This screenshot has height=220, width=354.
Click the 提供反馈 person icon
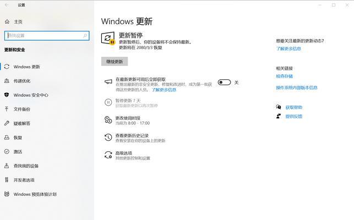[x=279, y=116]
